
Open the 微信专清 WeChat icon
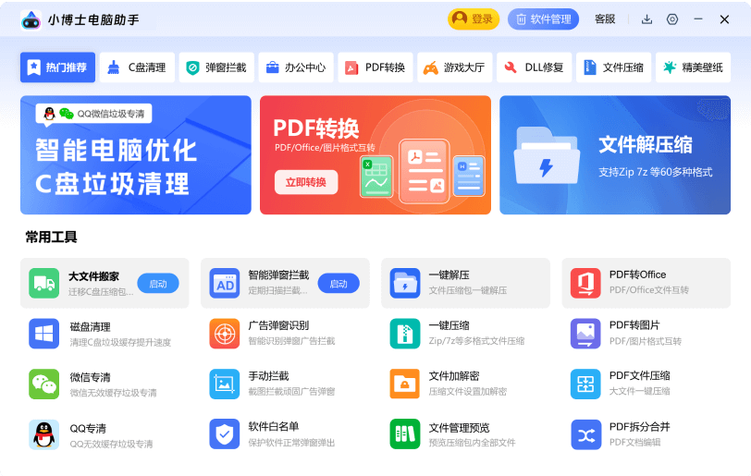tap(43, 384)
